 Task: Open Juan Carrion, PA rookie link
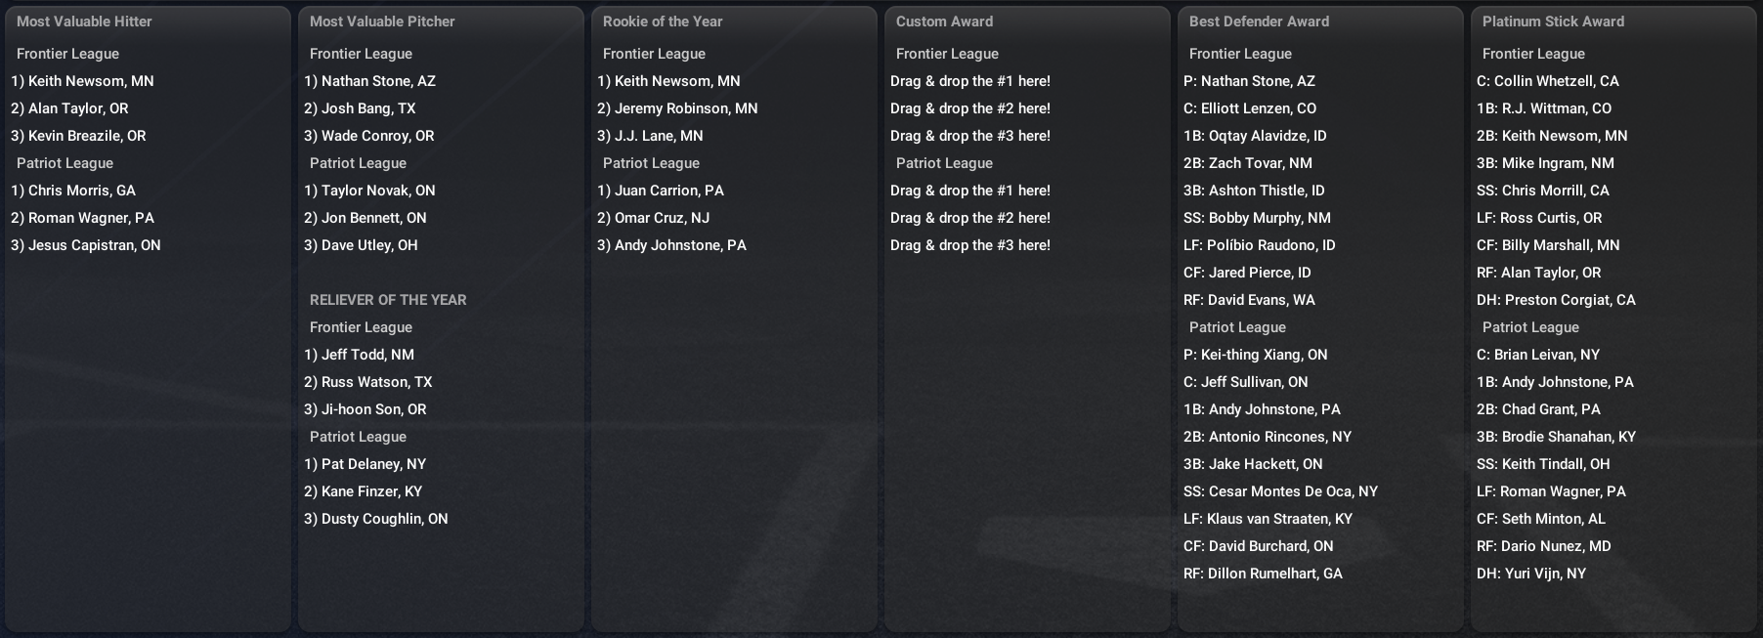click(668, 191)
